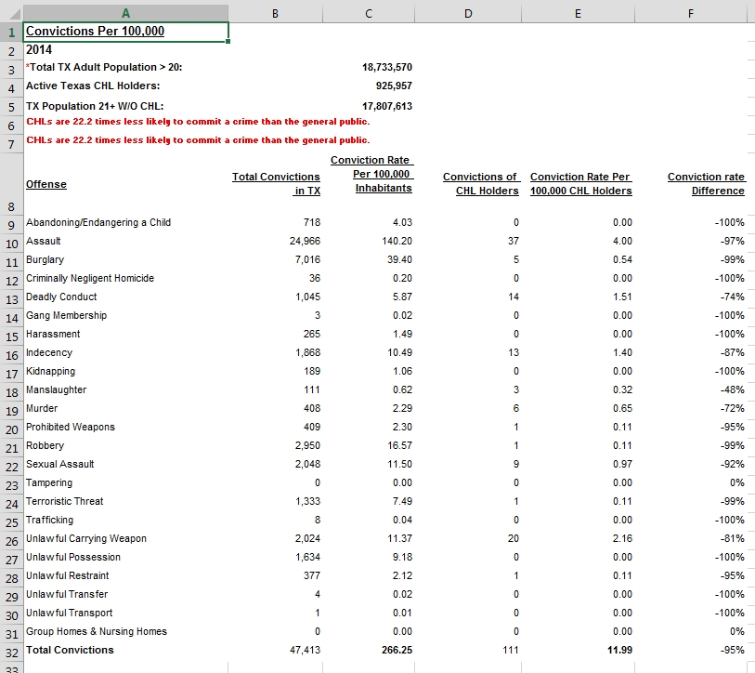
Task: Select the bold 11.99 total CHL rate
Action: pos(618,650)
